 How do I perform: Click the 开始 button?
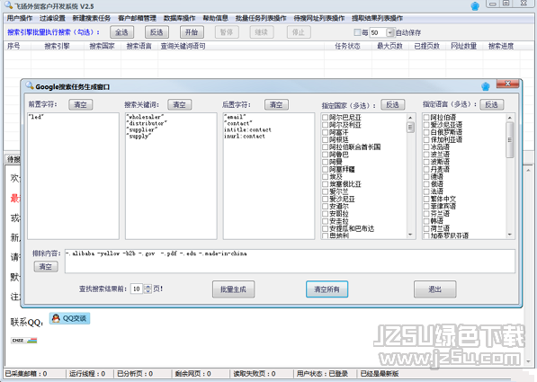pyautogui.click(x=192, y=32)
